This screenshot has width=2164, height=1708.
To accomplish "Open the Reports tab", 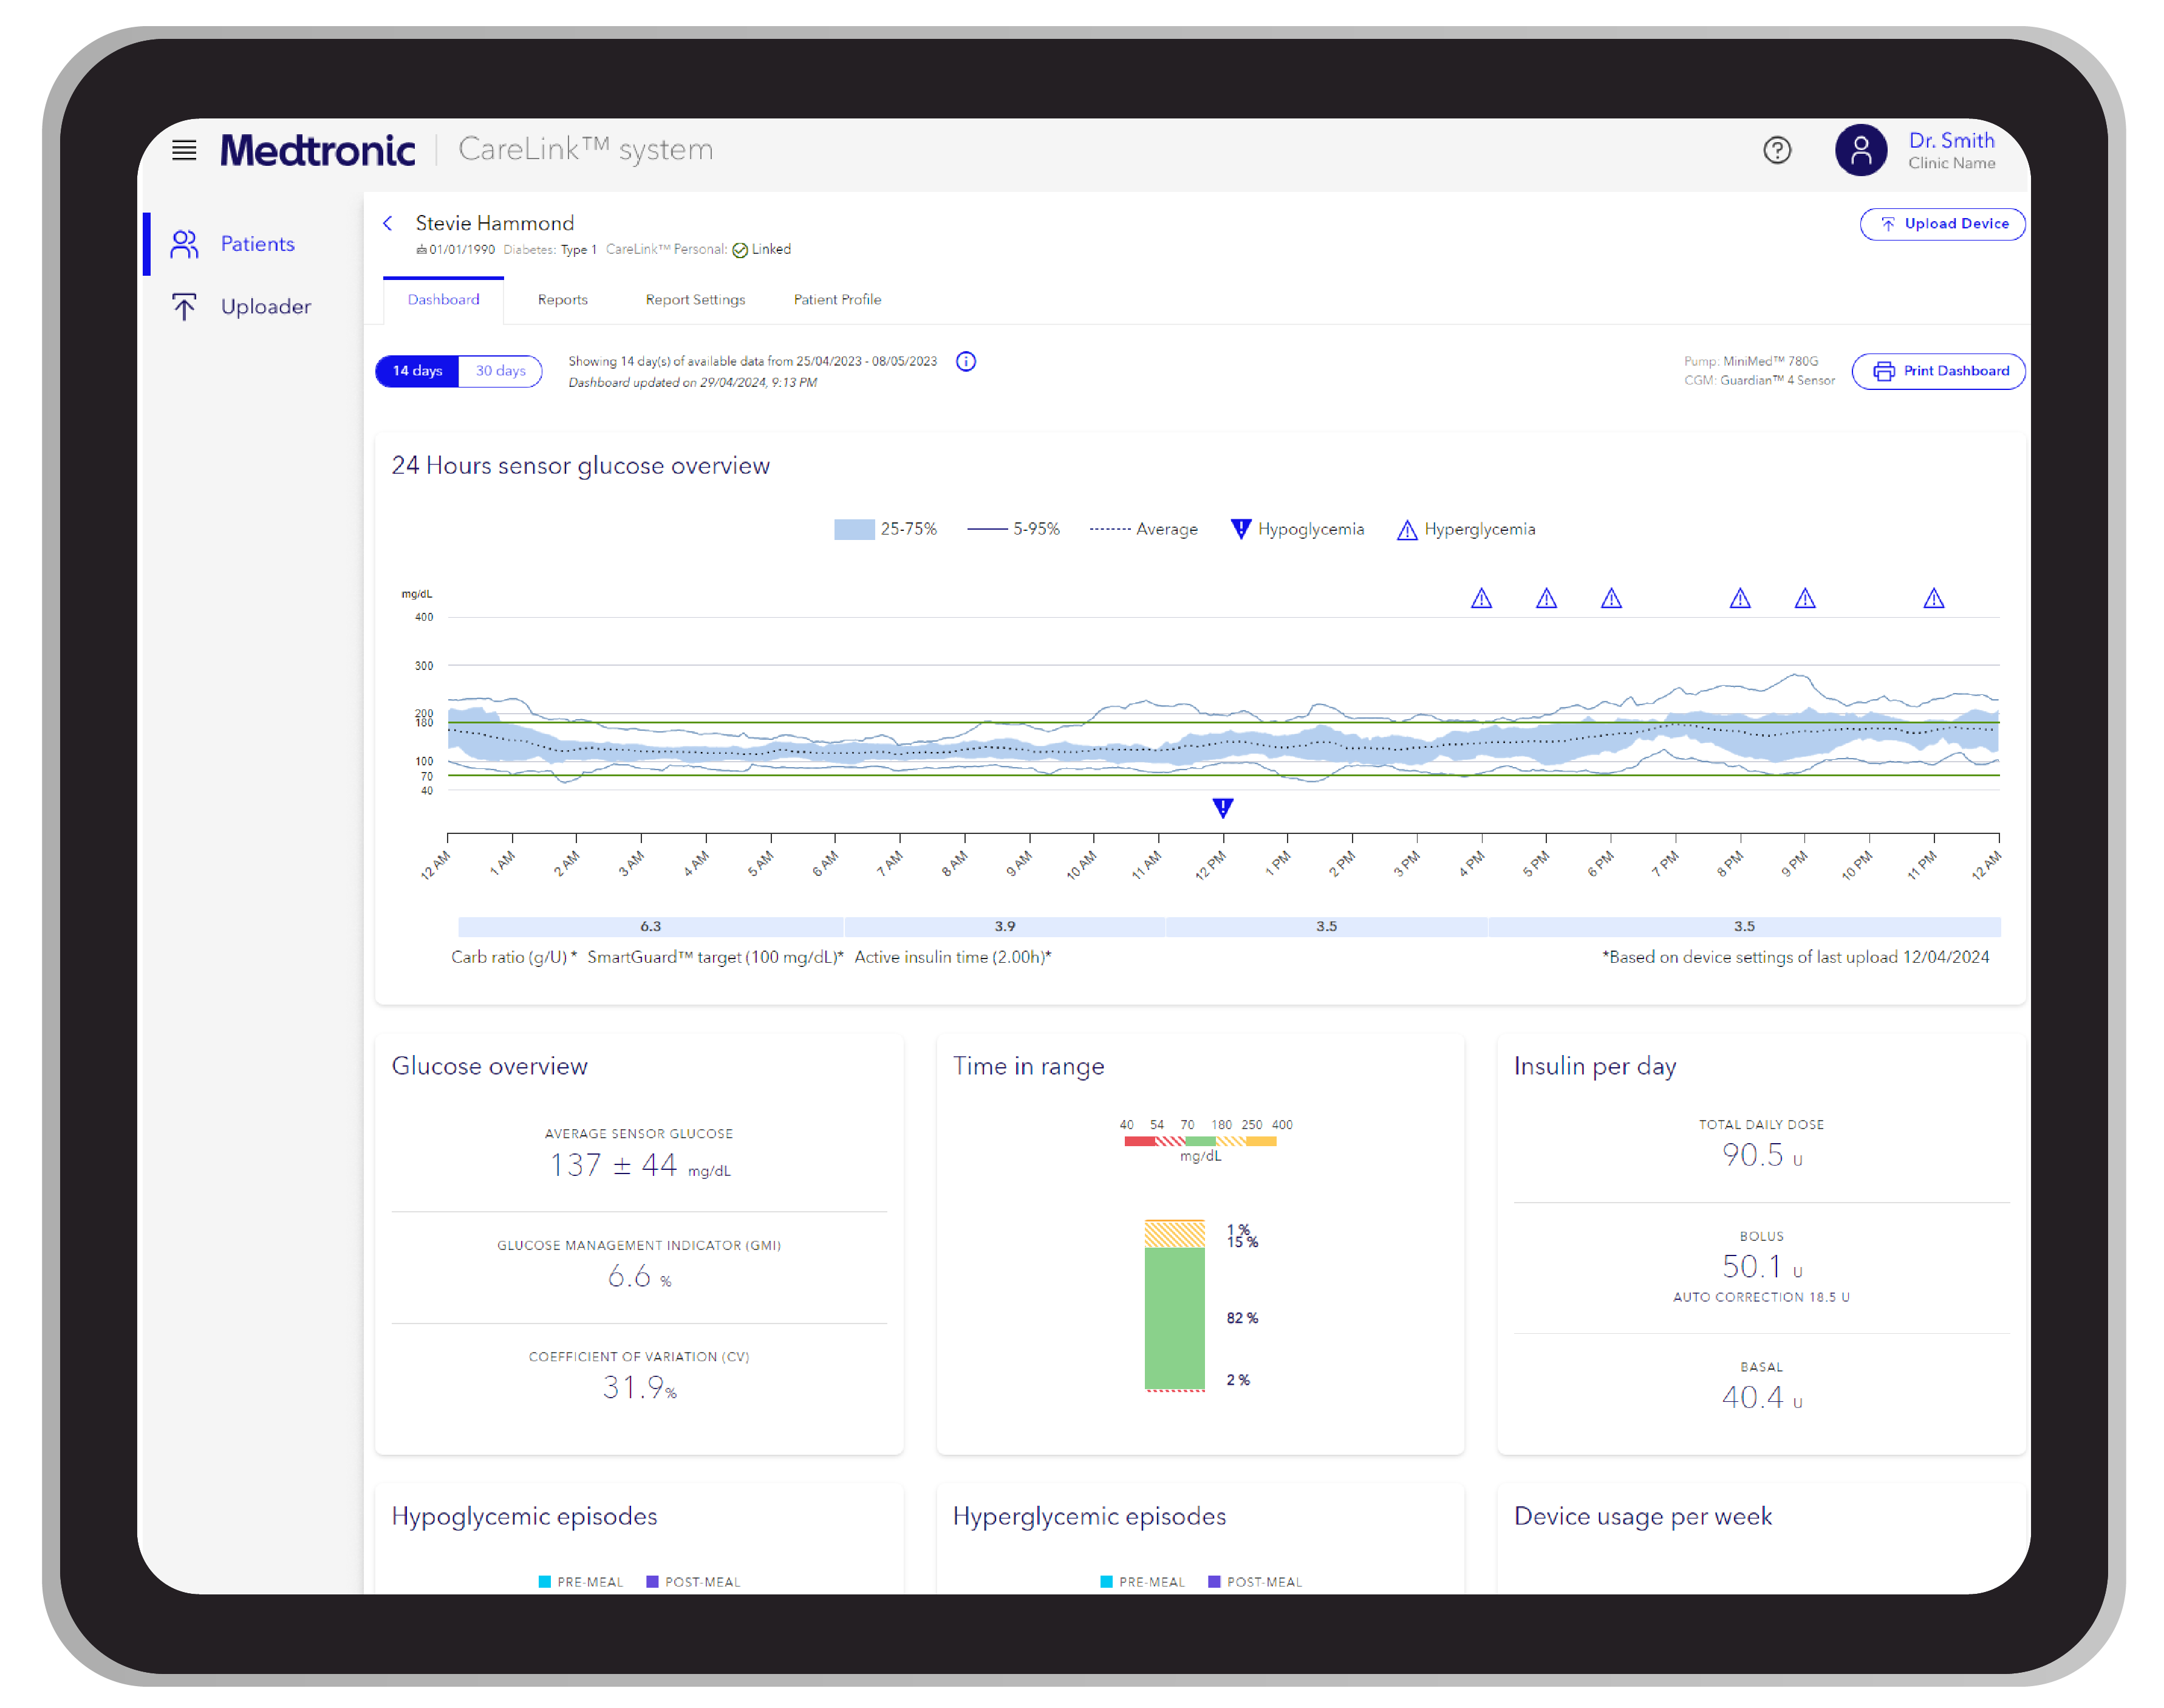I will (x=562, y=299).
